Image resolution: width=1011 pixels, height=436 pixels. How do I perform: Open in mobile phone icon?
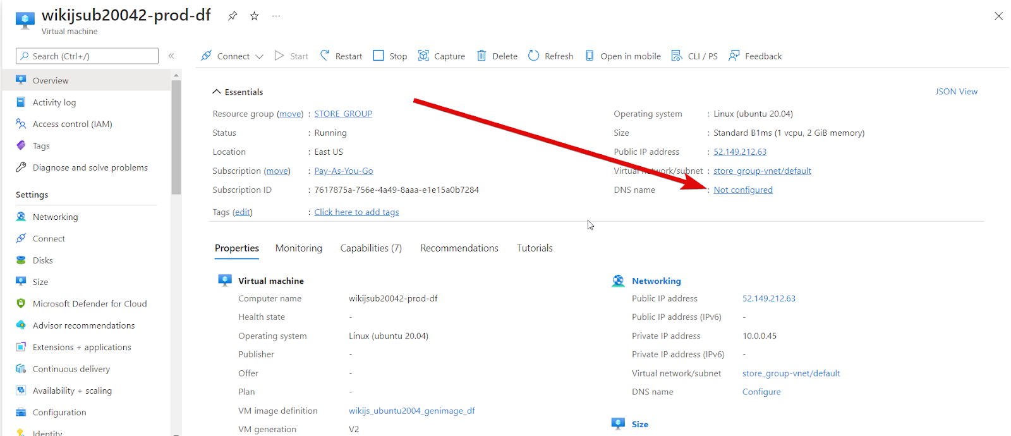590,56
